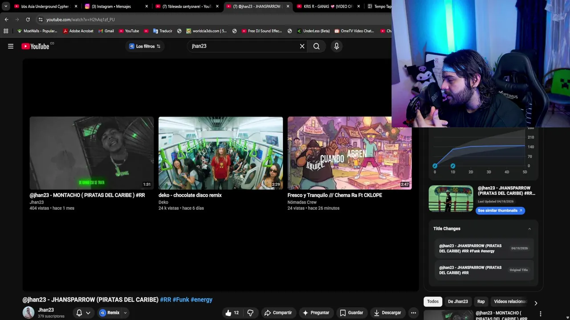
Task: Click the PIRATAS DEL CARIBE thumbnail in stats panel
Action: pyautogui.click(x=451, y=199)
